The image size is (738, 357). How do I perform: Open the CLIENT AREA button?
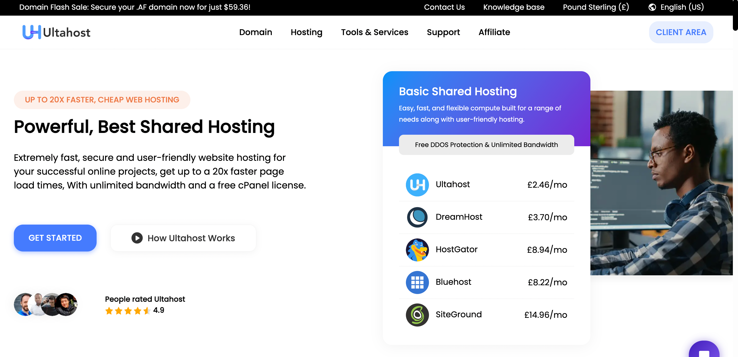681,32
